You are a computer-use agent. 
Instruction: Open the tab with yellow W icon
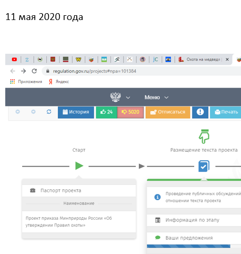[78, 60]
